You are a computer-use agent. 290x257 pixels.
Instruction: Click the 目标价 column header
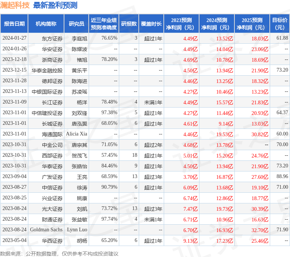(280, 24)
